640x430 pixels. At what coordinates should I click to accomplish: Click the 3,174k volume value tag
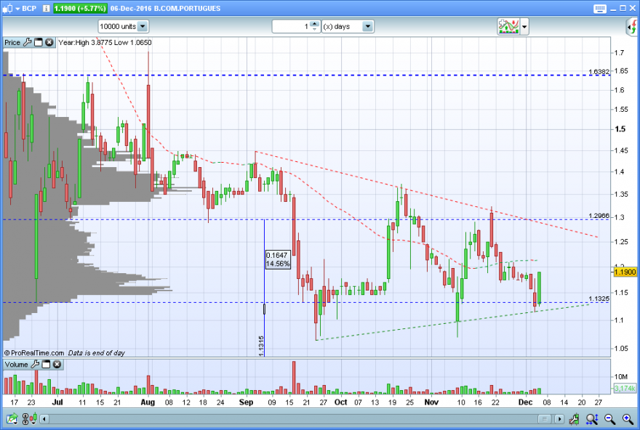click(x=625, y=388)
